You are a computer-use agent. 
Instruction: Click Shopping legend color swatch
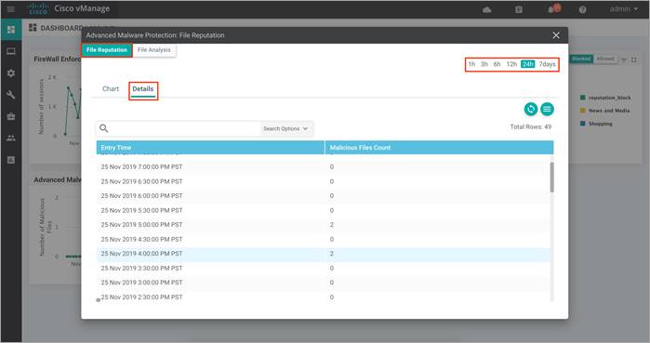point(582,124)
